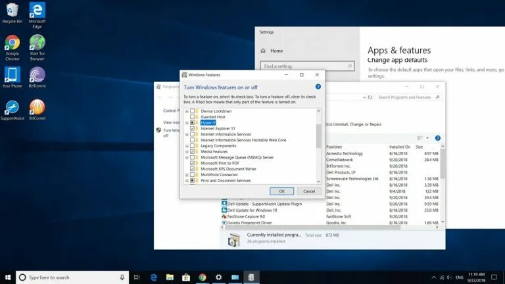Open File Explorer from the taskbar
The image size is (505, 284).
(x=170, y=277)
